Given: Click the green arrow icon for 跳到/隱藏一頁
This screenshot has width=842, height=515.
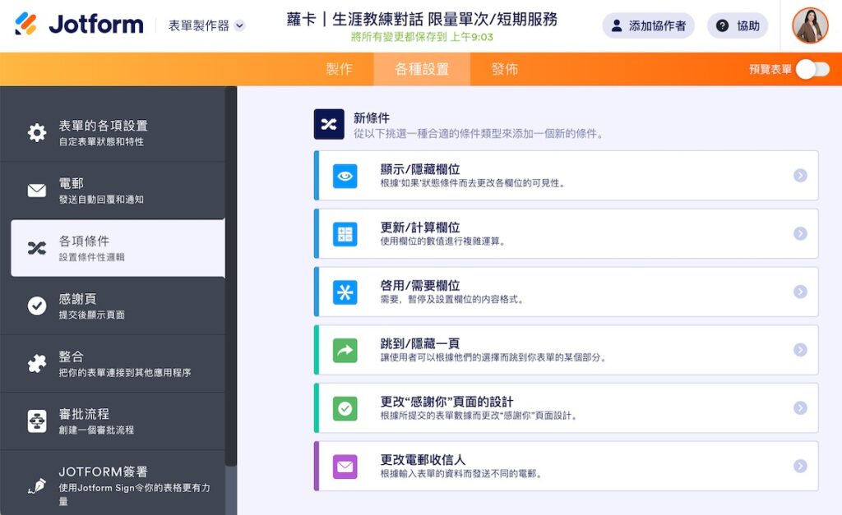Looking at the screenshot, I should pos(345,350).
